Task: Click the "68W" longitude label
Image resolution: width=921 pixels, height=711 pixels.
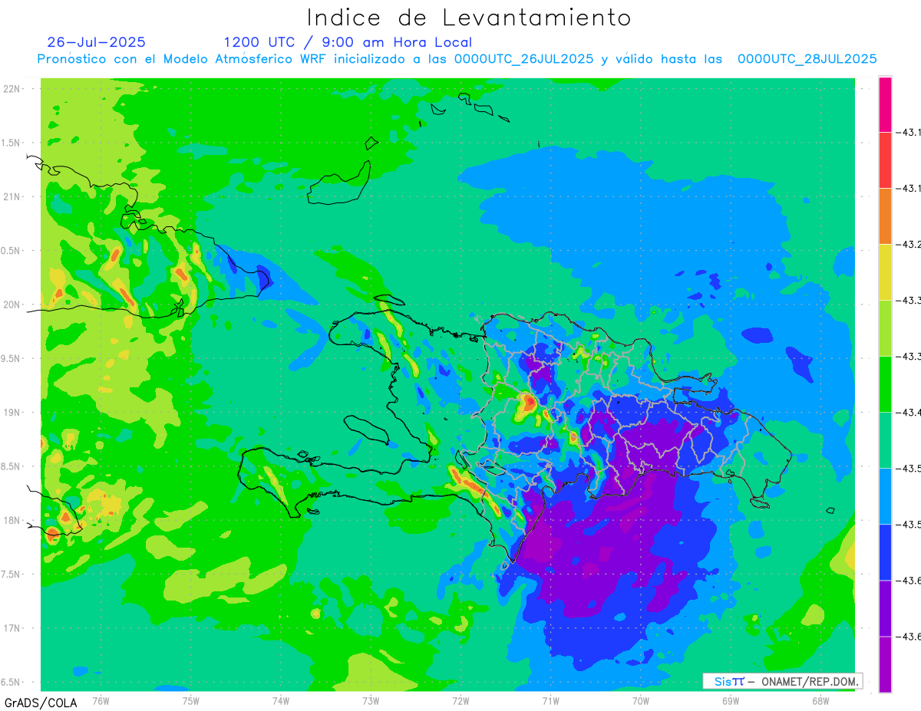Action: [x=820, y=701]
